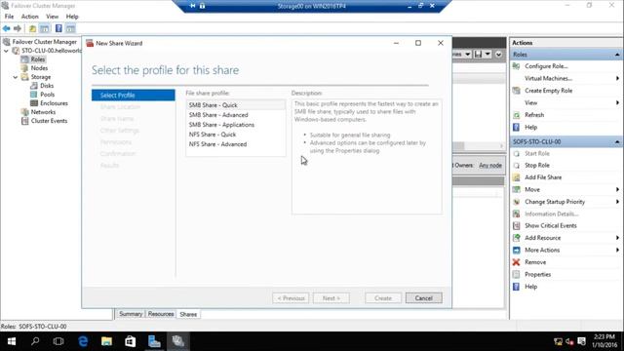
Task: Collapse the STO-CLU-00 cluster node
Action: pos(6,51)
